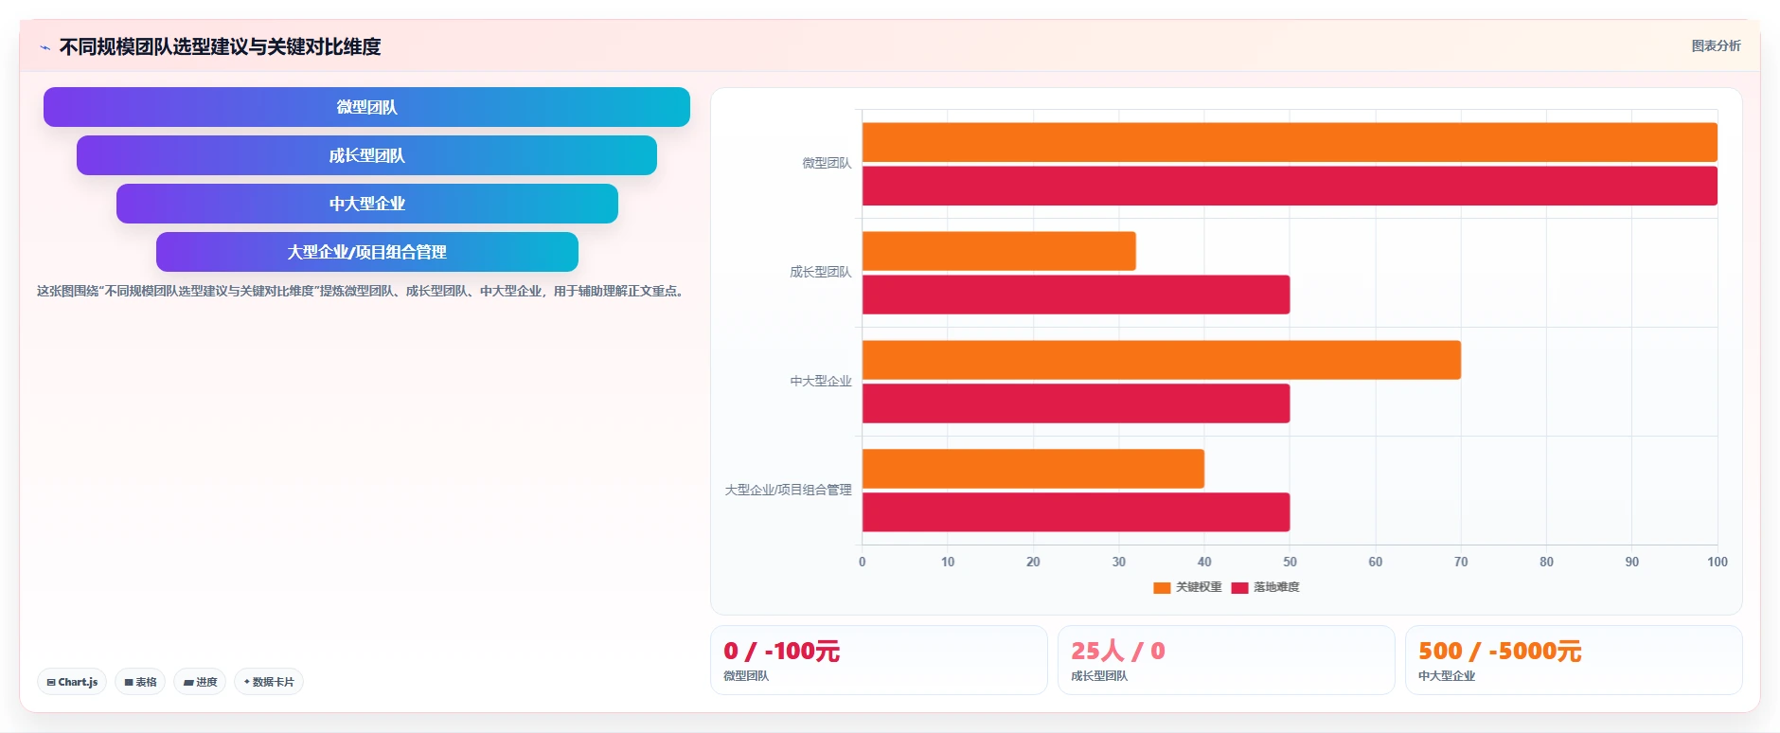Click the orange 关键权重 bar for 成长型团队
The width and height of the screenshot is (1780, 733).
(999, 251)
